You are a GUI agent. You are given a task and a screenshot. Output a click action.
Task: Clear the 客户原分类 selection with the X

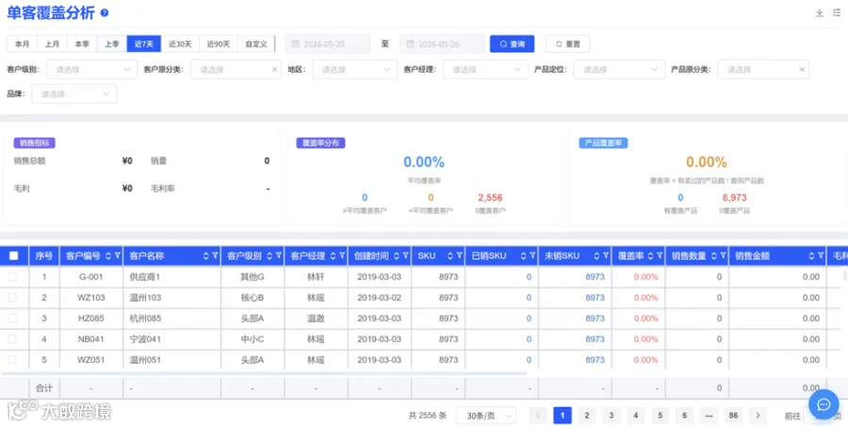pos(274,69)
